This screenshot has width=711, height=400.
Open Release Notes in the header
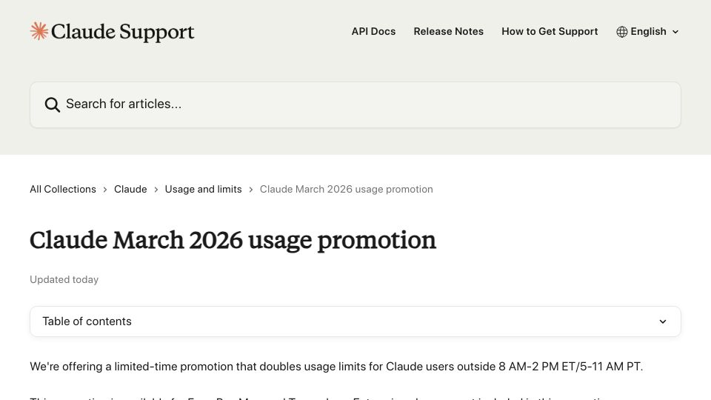click(449, 31)
